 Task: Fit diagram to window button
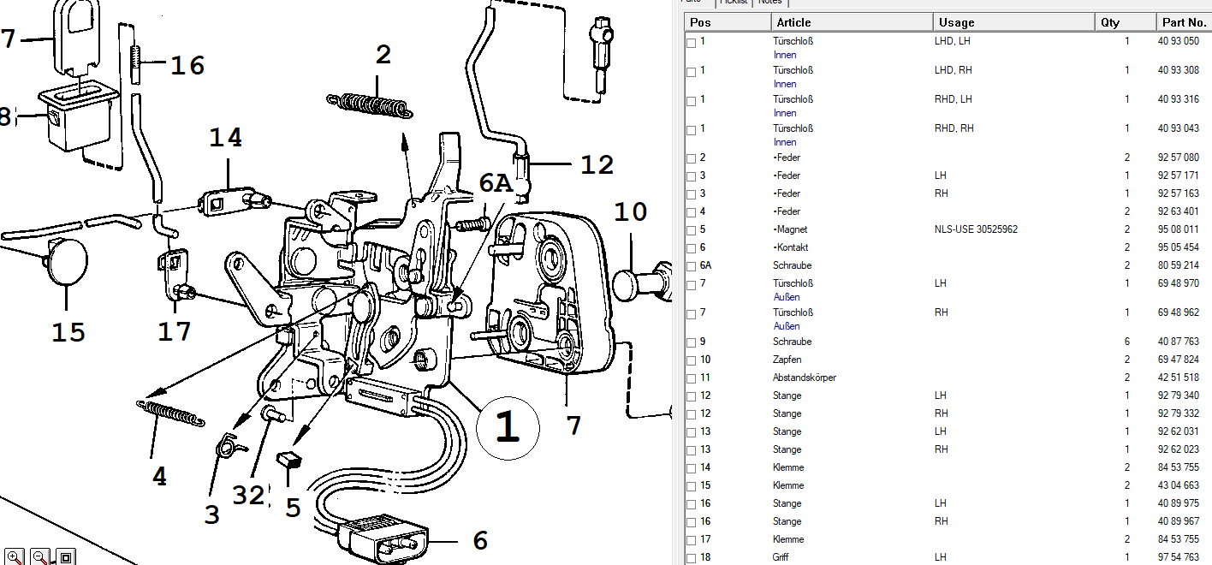tap(67, 557)
